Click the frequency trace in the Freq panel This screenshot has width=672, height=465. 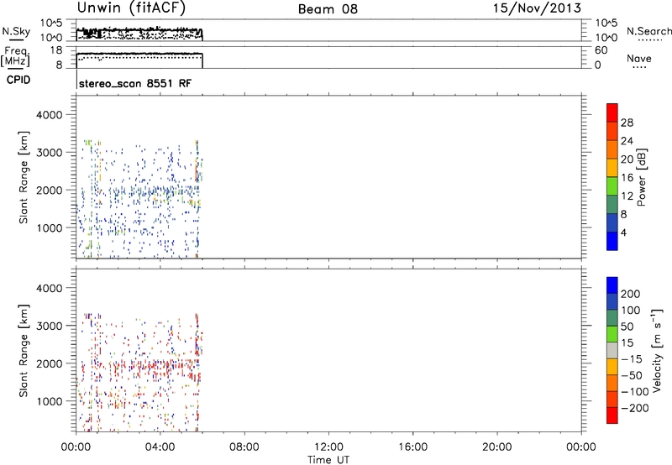click(x=139, y=54)
